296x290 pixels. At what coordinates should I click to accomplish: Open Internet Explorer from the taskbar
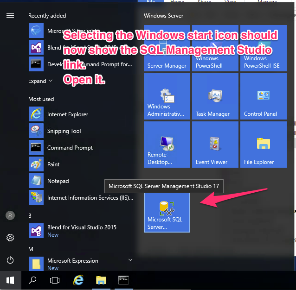tap(78, 280)
